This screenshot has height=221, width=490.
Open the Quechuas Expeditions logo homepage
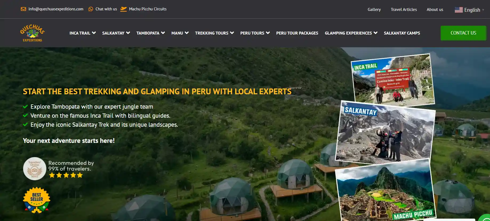pyautogui.click(x=33, y=33)
